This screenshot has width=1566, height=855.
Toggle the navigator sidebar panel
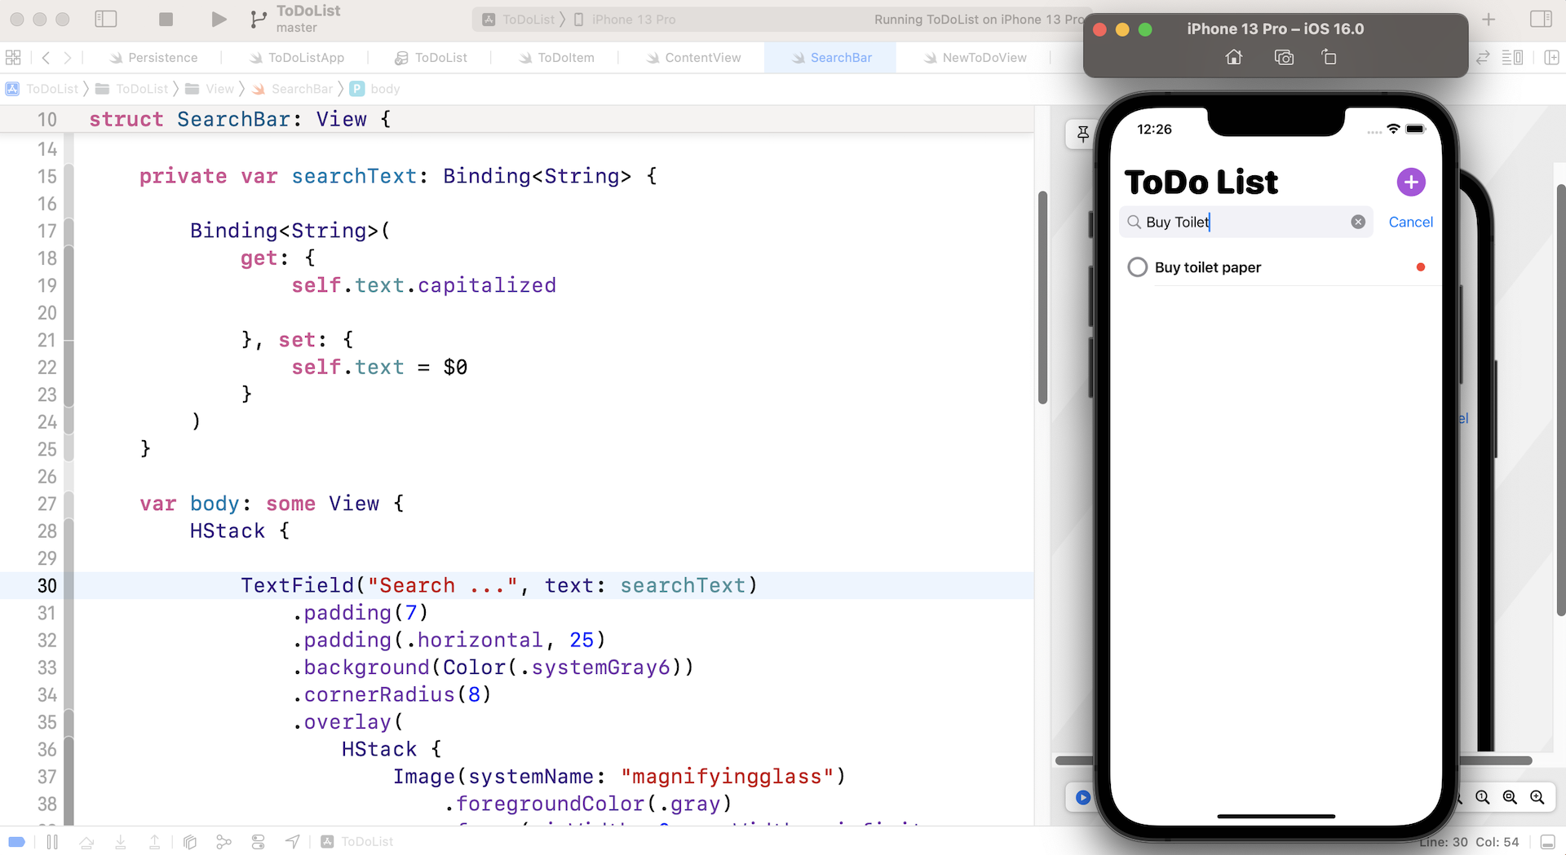coord(106,19)
